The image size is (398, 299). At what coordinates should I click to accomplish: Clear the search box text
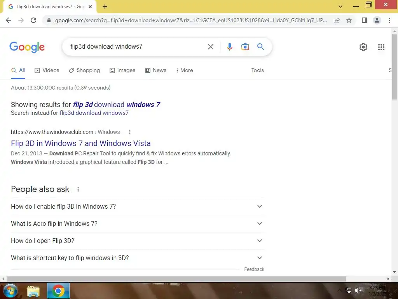tap(210, 47)
